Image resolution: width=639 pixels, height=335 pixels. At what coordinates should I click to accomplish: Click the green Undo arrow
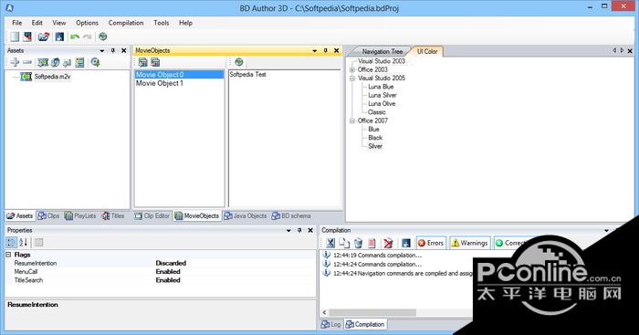coord(75,37)
